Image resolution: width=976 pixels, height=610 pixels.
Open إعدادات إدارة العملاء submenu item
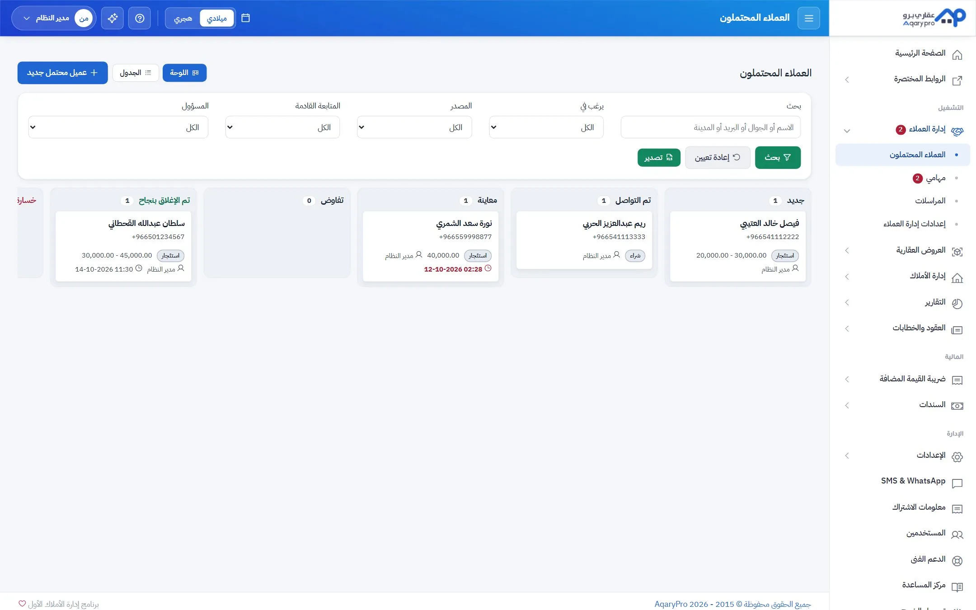click(x=903, y=224)
